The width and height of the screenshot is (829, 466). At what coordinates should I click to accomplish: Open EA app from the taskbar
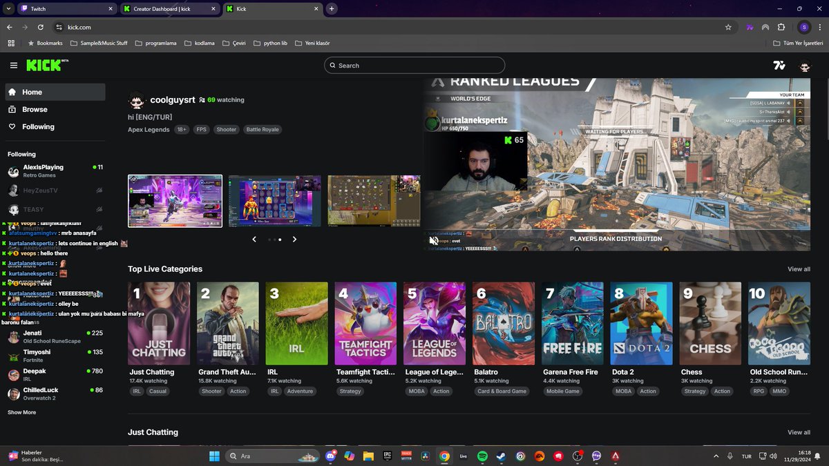[x=540, y=456]
